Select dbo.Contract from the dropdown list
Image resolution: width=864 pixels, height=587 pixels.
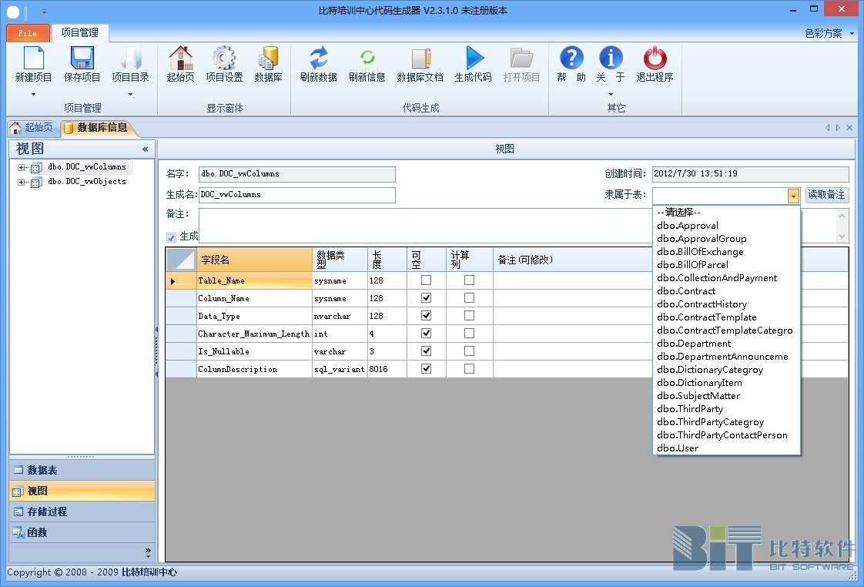686,291
